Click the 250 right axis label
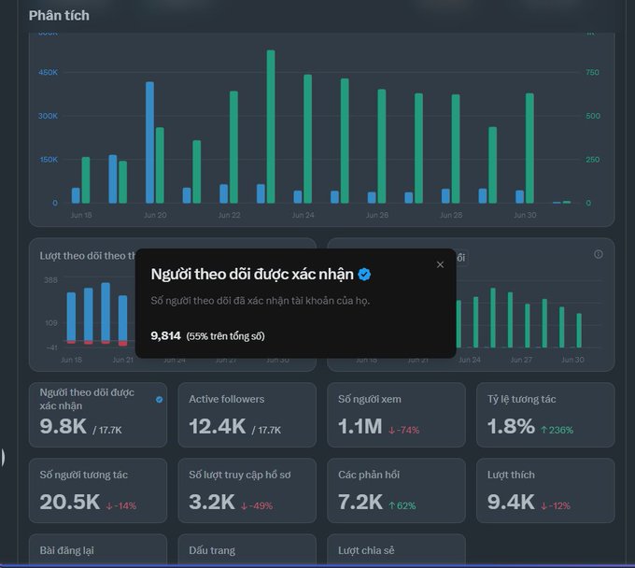The image size is (635, 568). (592, 160)
